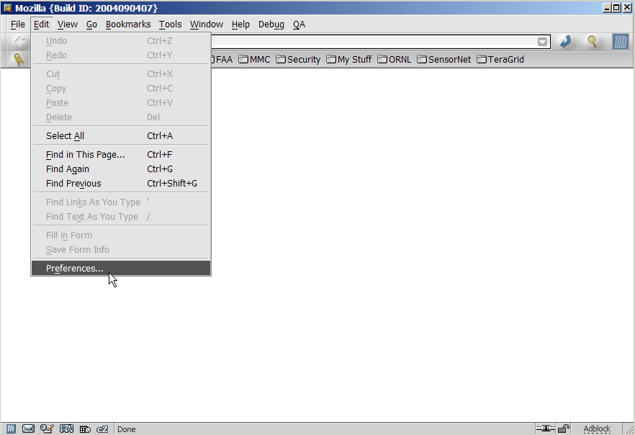Screen dimensions: 635x435
Task: Choose Find in This Page... entry
Action: tap(121, 154)
